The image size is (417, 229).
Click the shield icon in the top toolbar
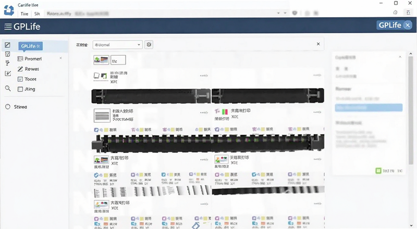[x=295, y=13]
